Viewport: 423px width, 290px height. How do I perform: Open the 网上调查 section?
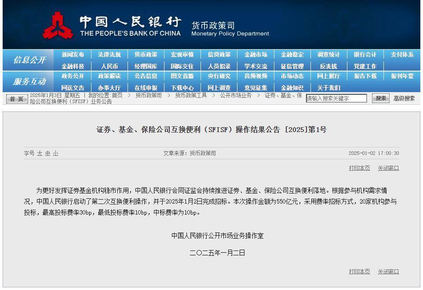[219, 88]
